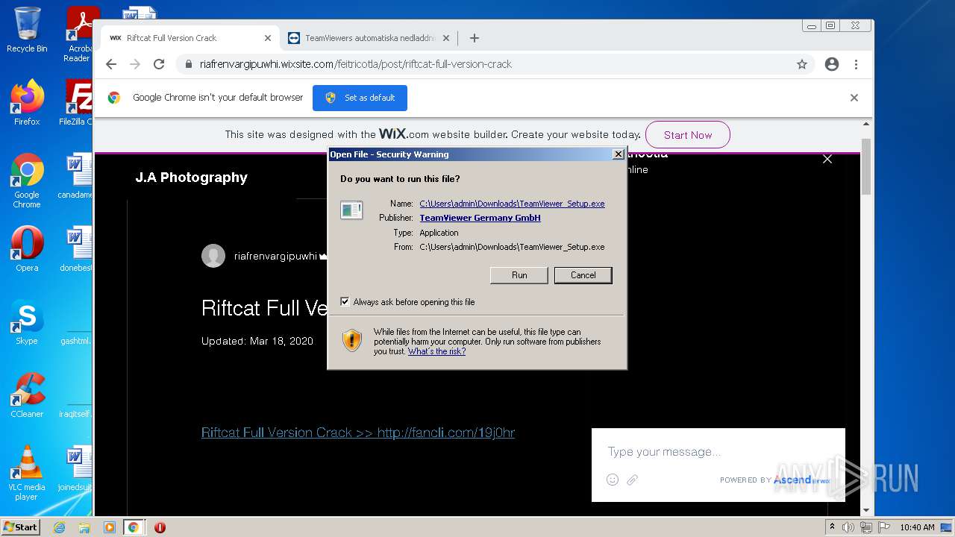955x537 pixels.
Task: Select the VLC media player desktop icon
Action: click(x=27, y=473)
